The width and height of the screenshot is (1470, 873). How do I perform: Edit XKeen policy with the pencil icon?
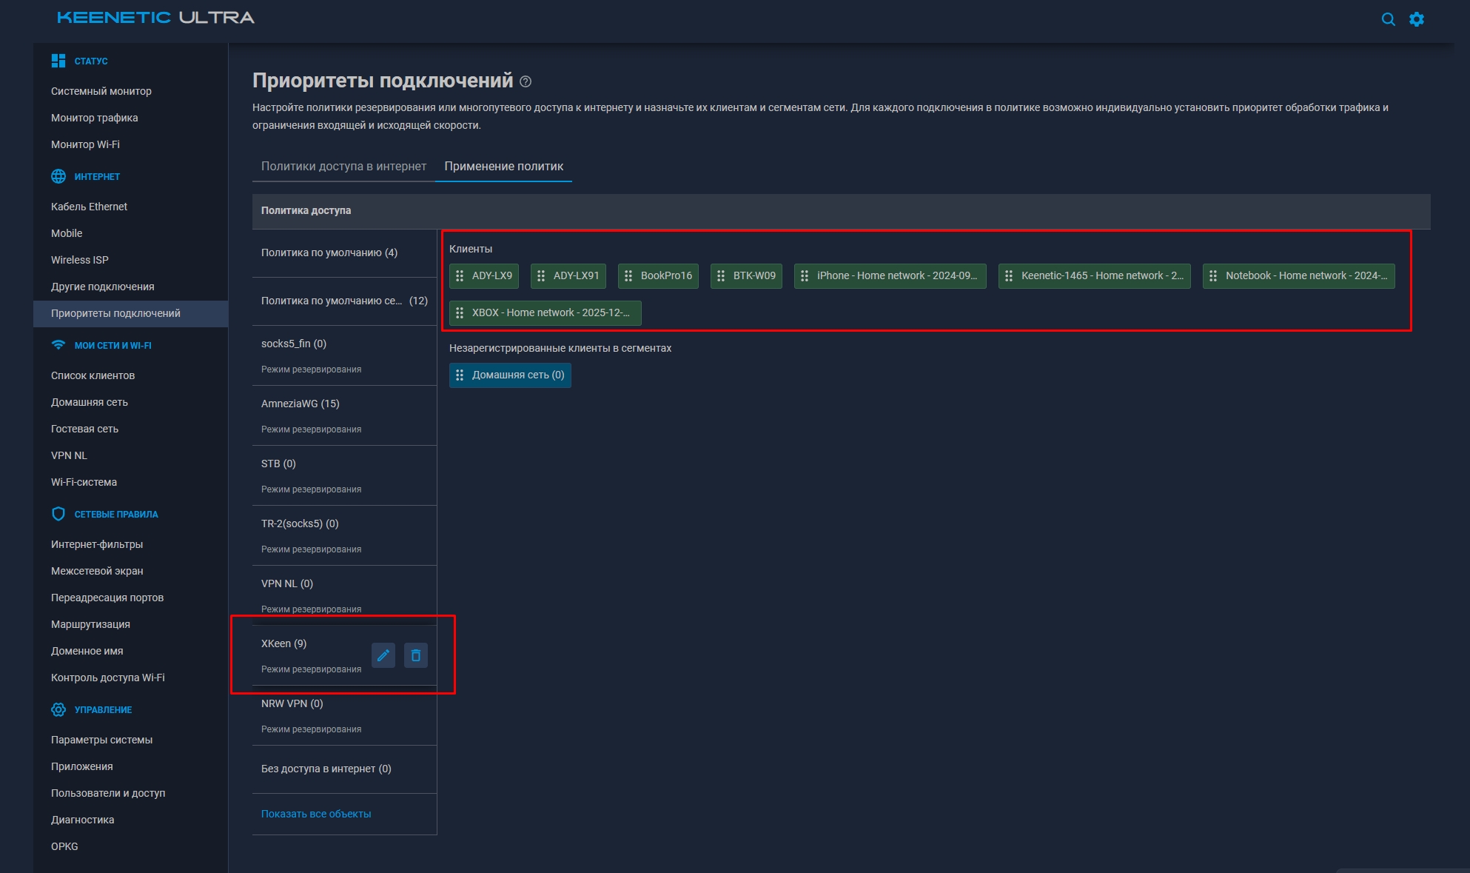click(x=383, y=655)
